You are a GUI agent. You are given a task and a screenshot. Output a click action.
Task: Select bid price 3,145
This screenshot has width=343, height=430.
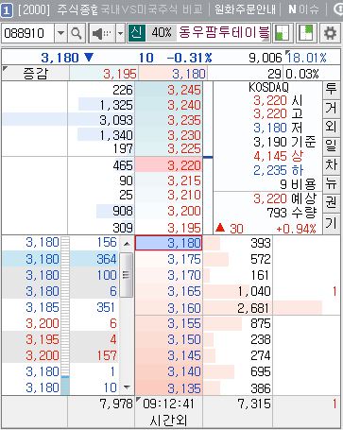(168, 355)
